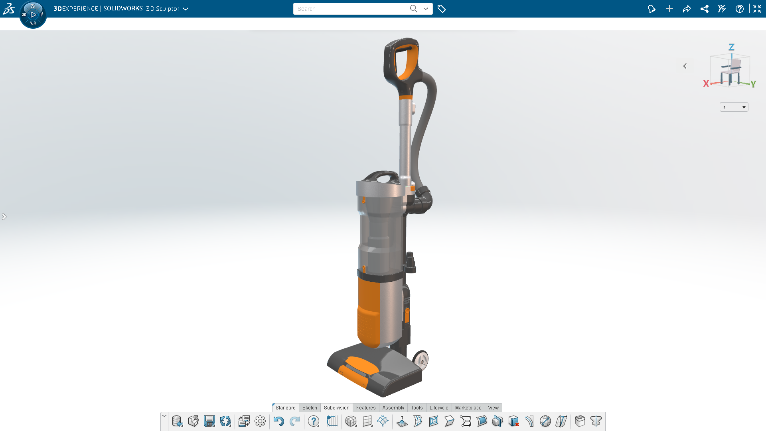
Task: Open the units 'in' dropdown
Action: (734, 107)
